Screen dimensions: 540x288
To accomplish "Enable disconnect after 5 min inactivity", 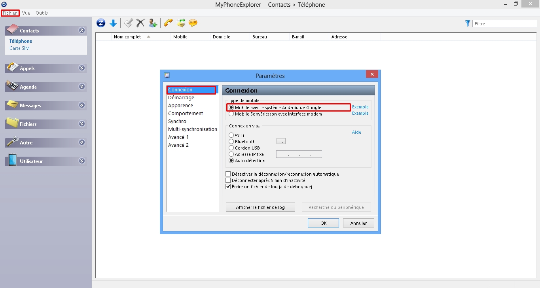I will tap(228, 180).
